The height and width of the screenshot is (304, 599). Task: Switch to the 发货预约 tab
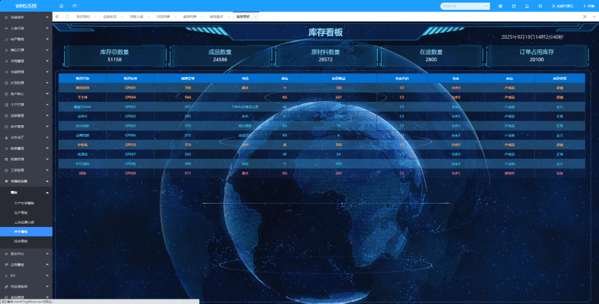[x=83, y=17]
